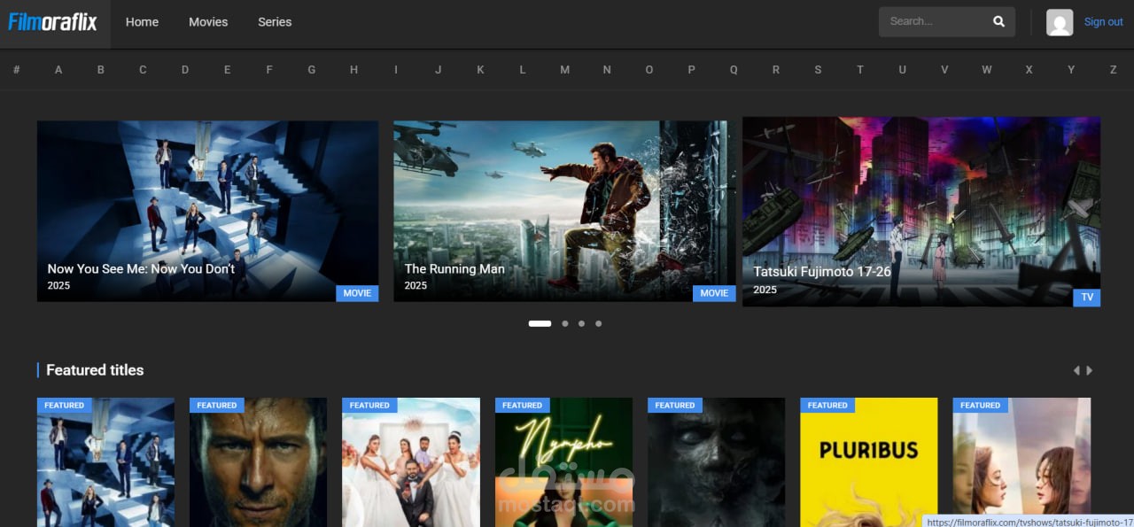Open the user avatar icon
Screen dimensions: 1134x527
[1060, 22]
